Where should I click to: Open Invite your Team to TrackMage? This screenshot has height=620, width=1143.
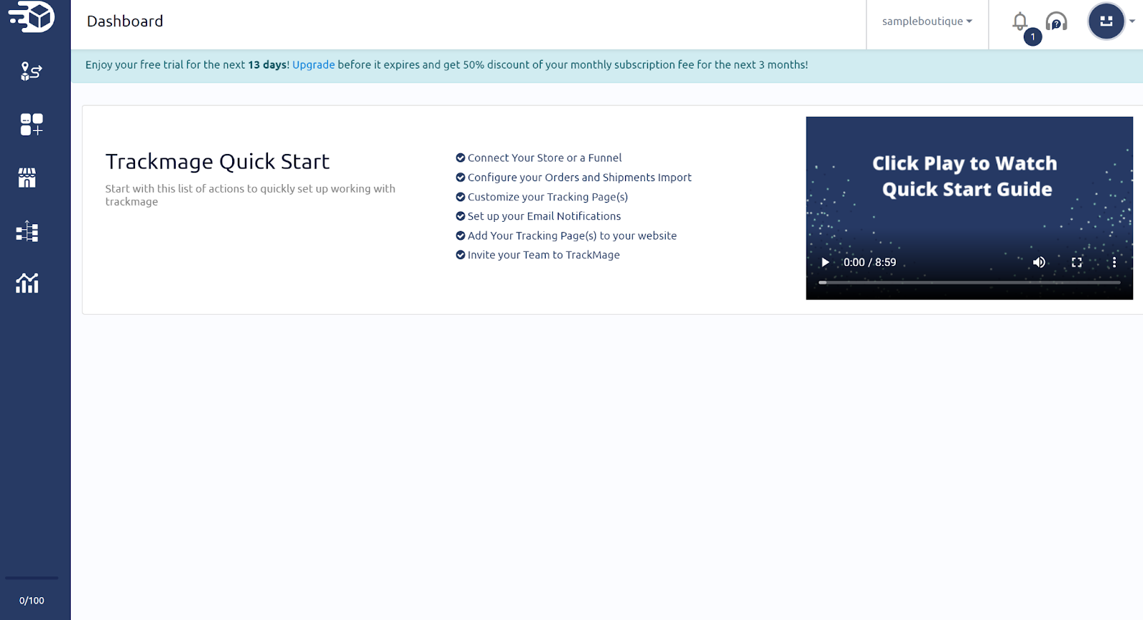point(544,255)
